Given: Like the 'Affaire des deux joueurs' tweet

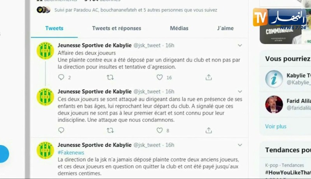Looking at the screenshot, I should coord(159,77).
